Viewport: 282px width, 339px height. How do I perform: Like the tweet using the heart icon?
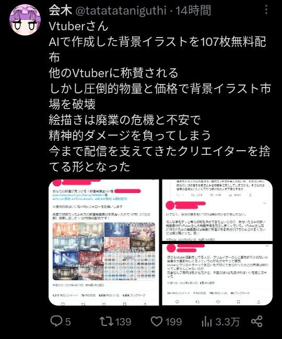pos(157,321)
